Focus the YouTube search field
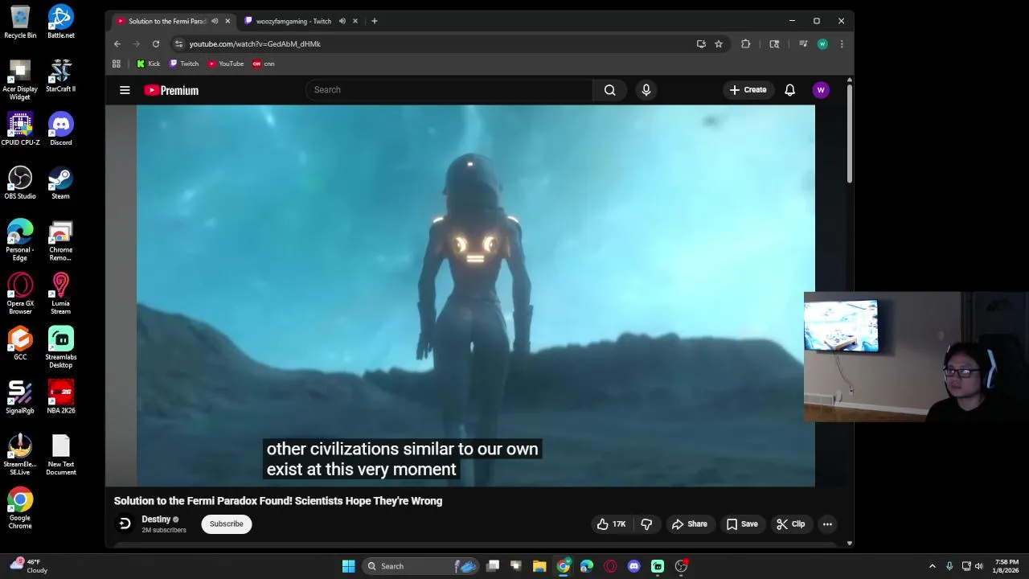The height and width of the screenshot is (579, 1029). [x=449, y=90]
